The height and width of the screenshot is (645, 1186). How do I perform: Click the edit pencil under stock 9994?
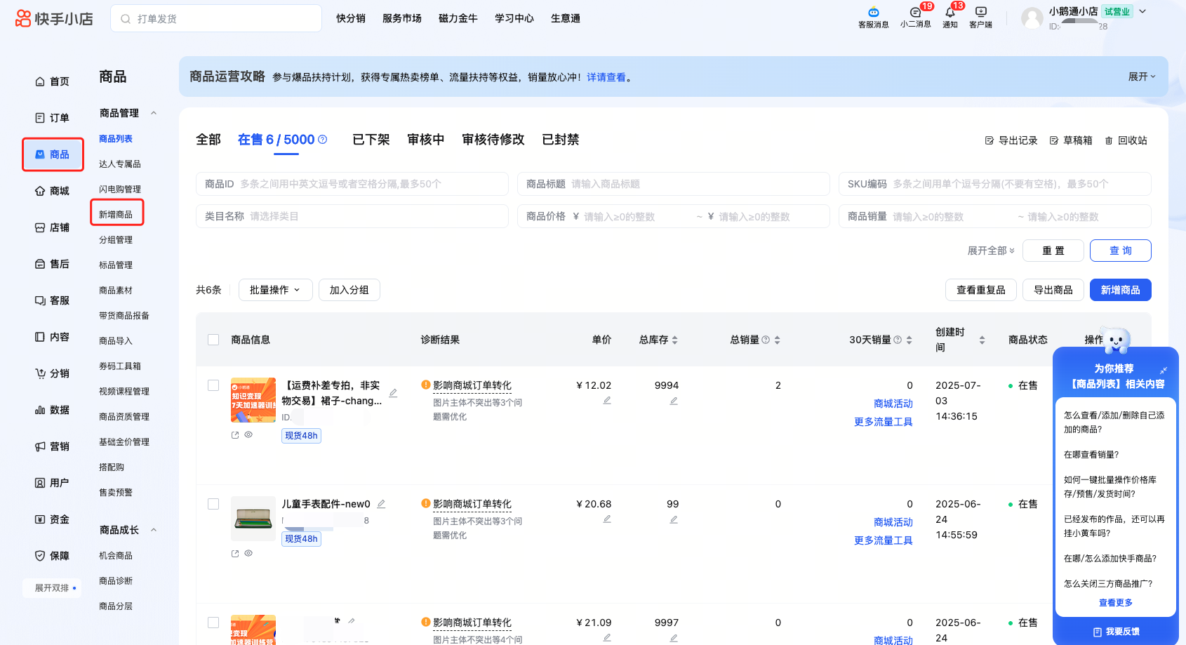674,401
